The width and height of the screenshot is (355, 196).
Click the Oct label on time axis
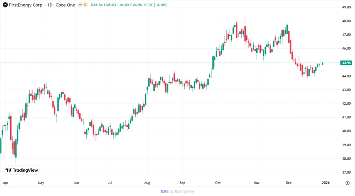(218, 183)
